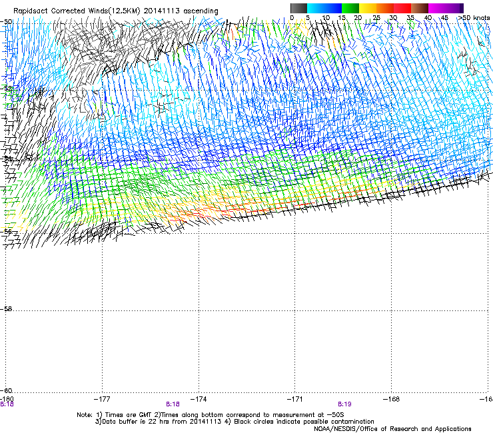Click the latitude axis label '-60'
This screenshot has height=433, width=493.
[6, 390]
